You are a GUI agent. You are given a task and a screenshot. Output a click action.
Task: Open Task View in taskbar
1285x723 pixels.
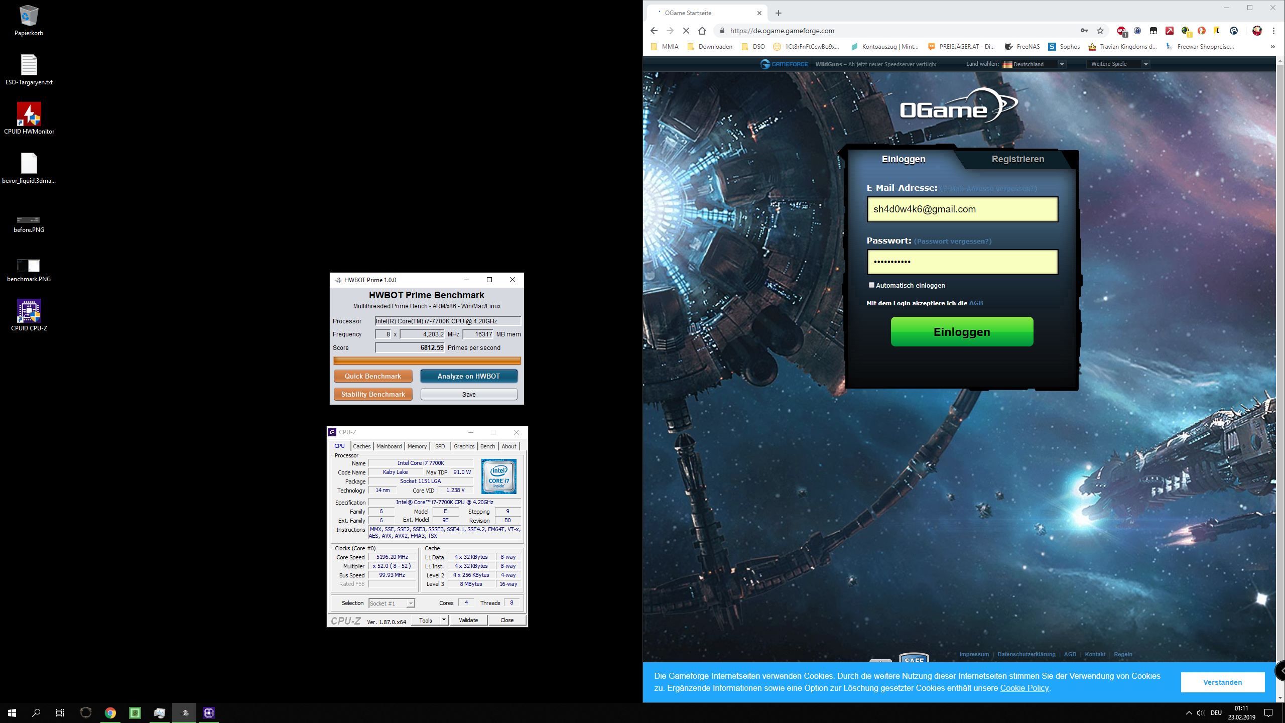(60, 712)
